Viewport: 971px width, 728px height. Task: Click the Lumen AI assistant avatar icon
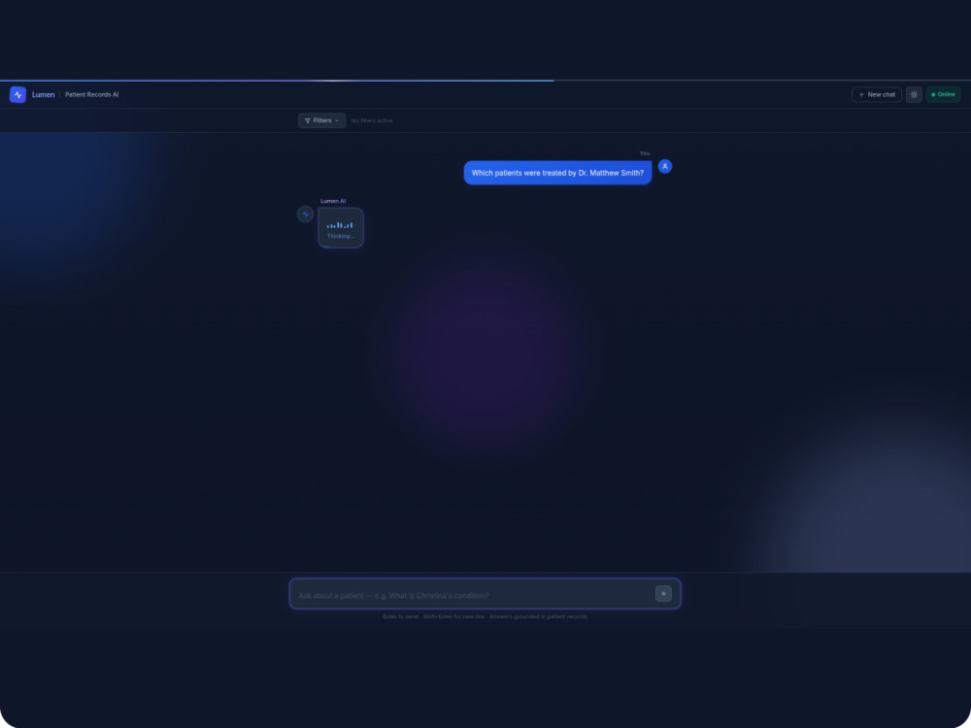(305, 215)
